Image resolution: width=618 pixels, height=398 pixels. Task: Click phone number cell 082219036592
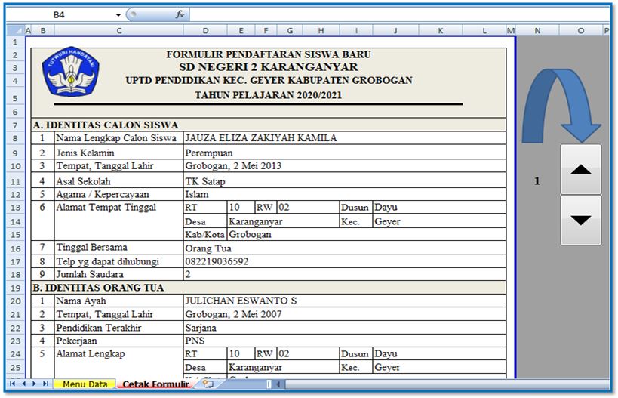(345, 261)
